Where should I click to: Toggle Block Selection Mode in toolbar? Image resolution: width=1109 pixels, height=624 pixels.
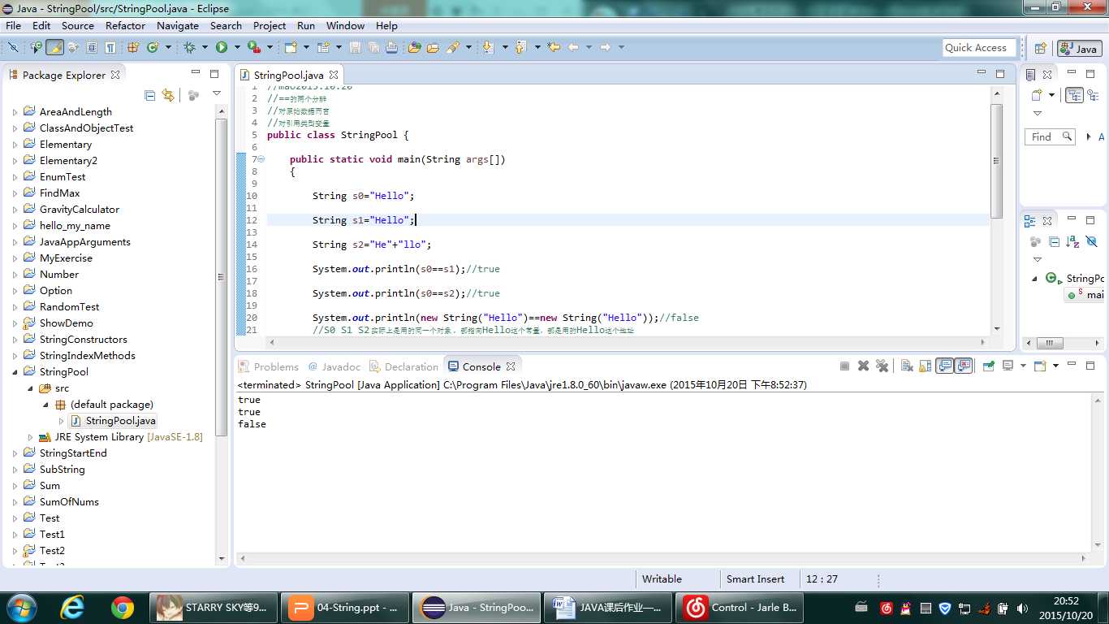pos(92,47)
